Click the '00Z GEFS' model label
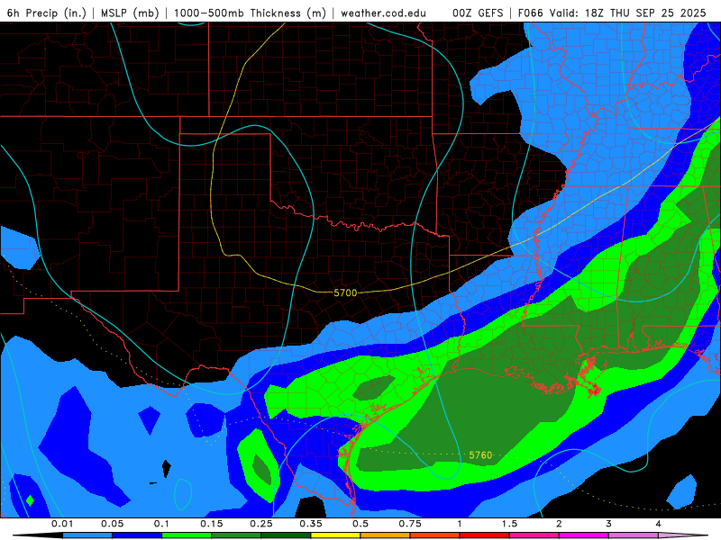The image size is (721, 540). [x=479, y=13]
